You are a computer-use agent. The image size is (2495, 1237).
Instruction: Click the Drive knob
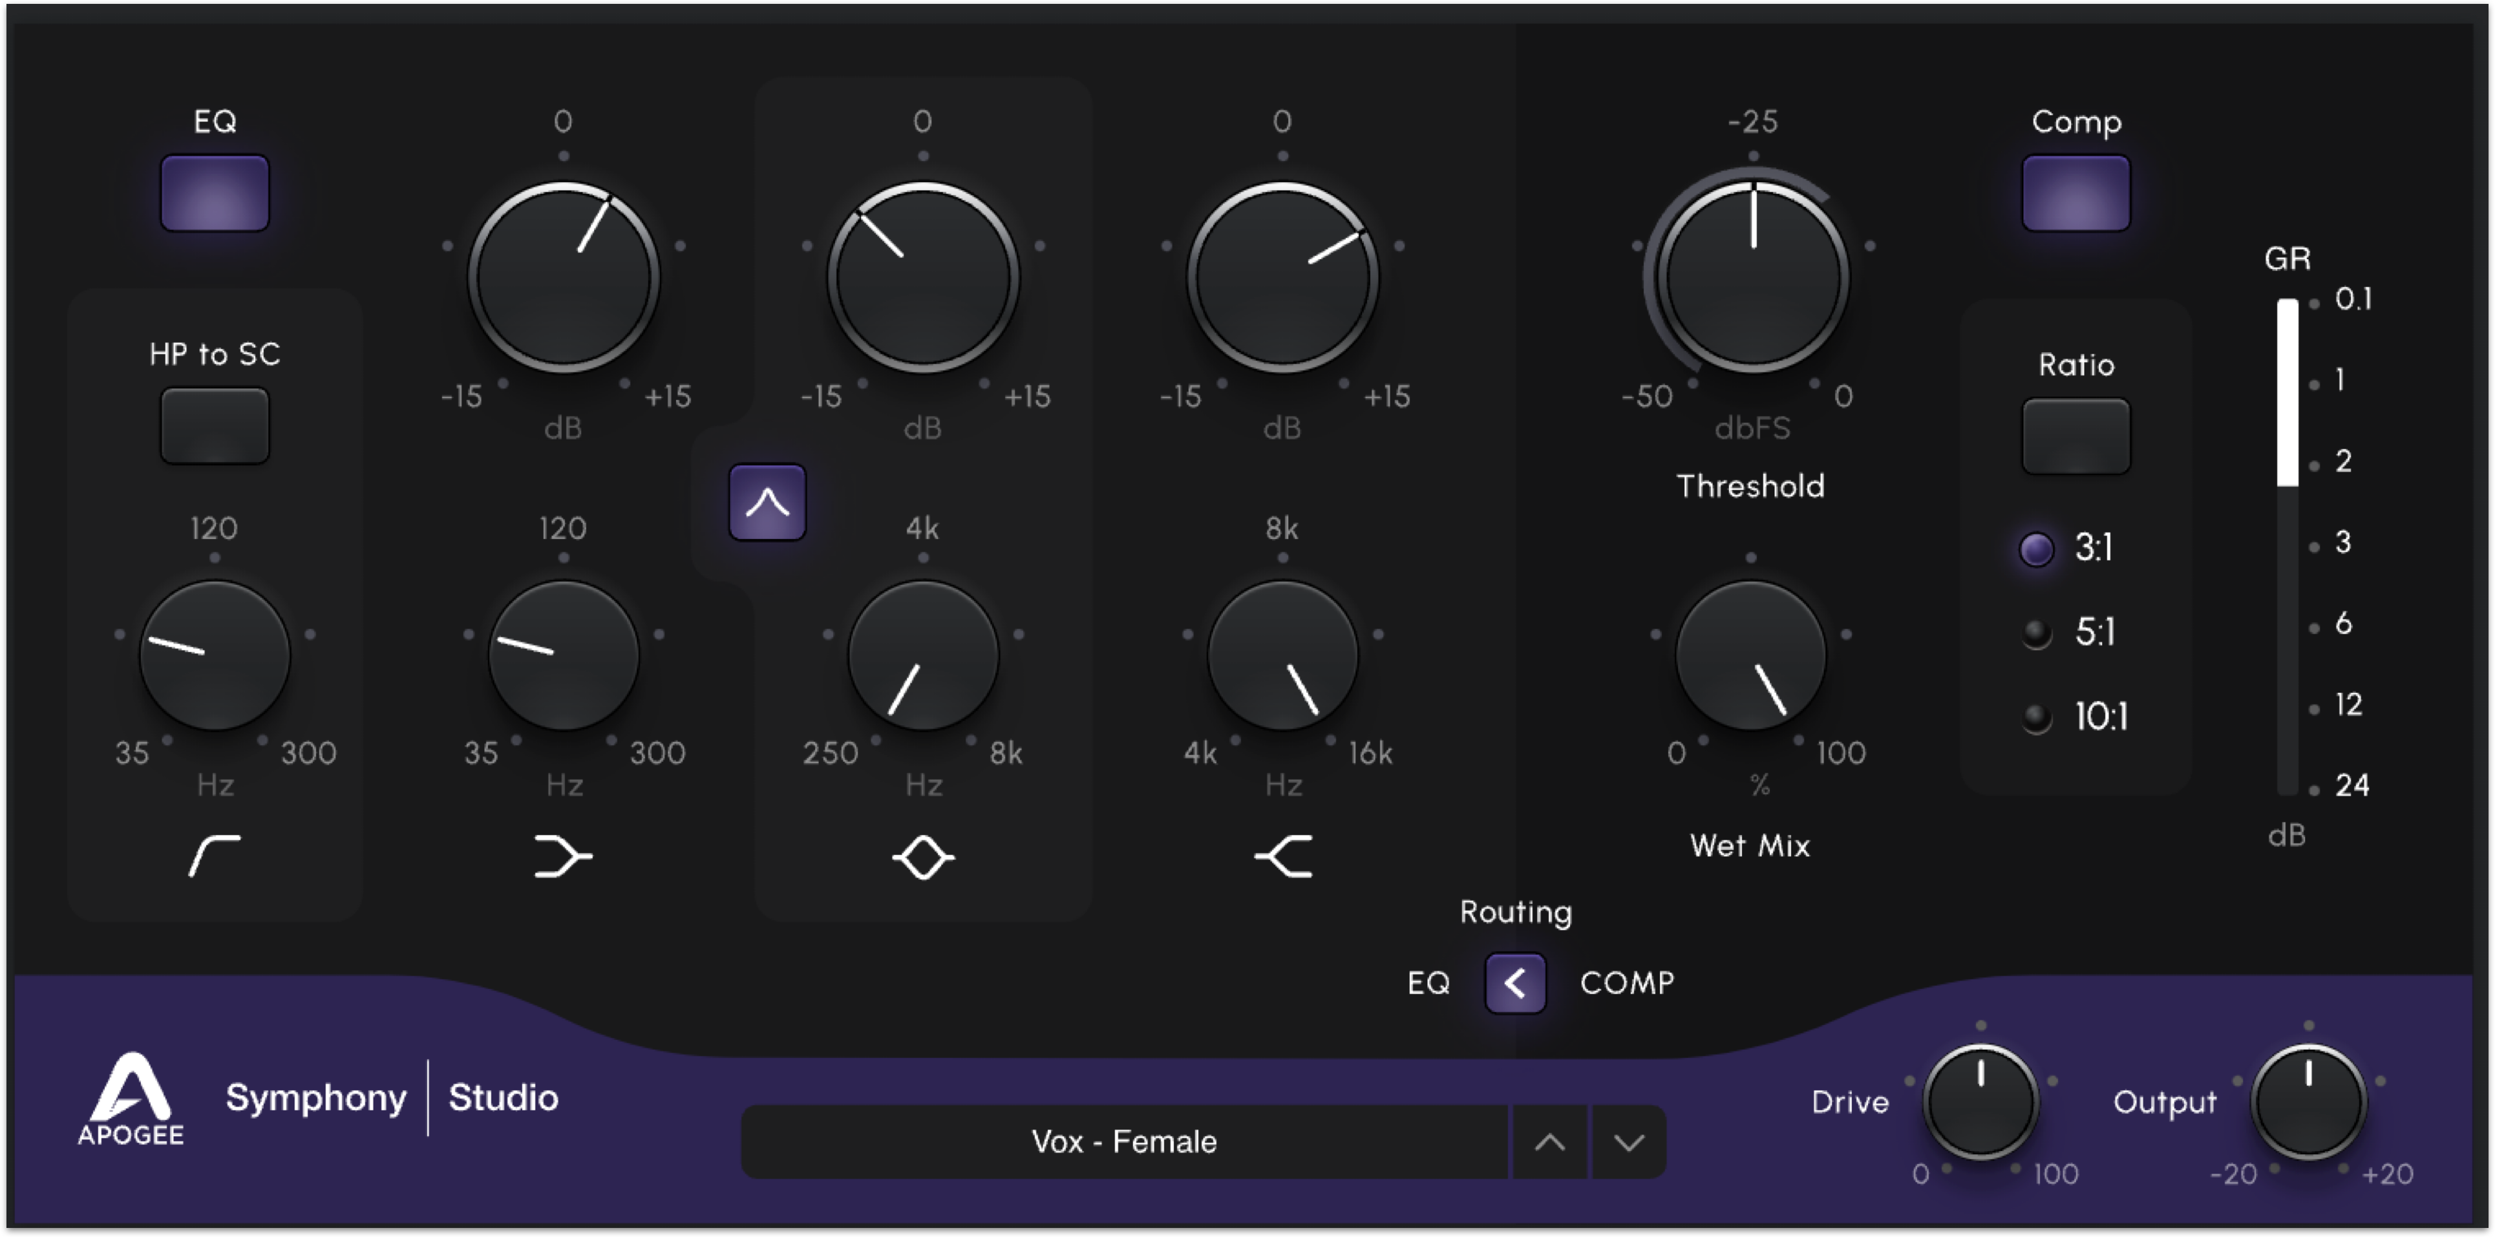point(1980,1101)
